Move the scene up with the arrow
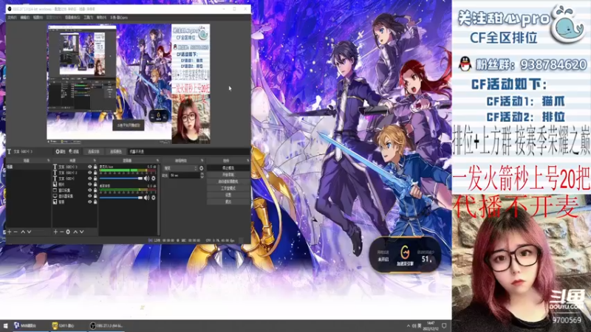The width and height of the screenshot is (591, 332). (23, 232)
